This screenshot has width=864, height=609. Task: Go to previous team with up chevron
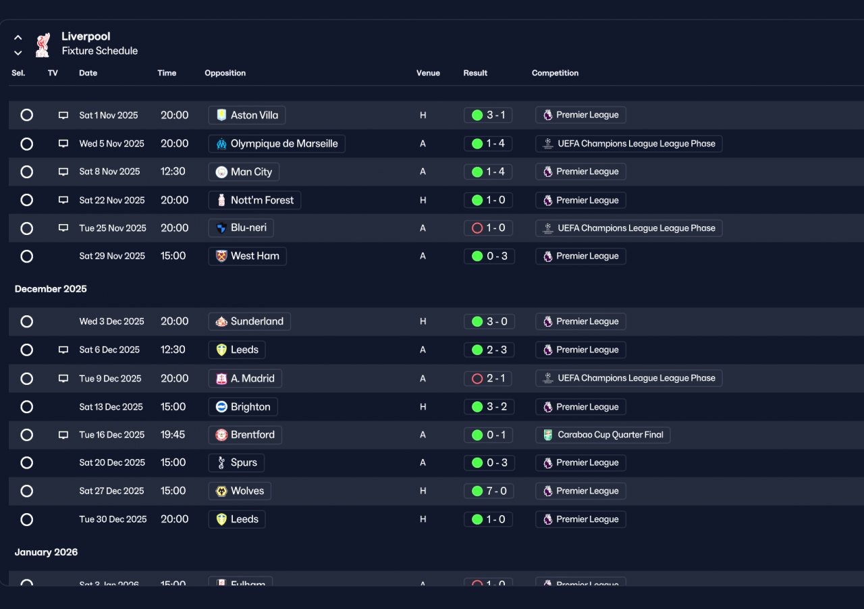[x=18, y=38]
